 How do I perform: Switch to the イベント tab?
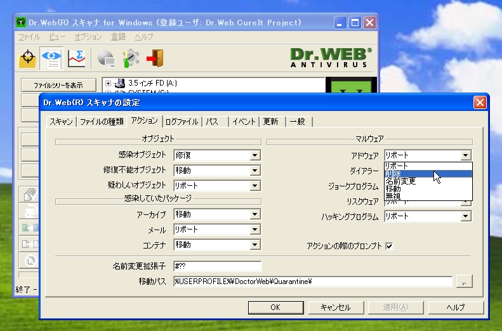click(x=244, y=122)
